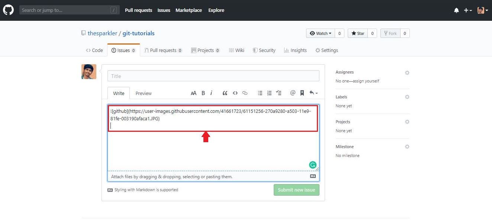Viewport: 492px width, 222px height.
Task: Open the Explore page
Action: pos(216,10)
